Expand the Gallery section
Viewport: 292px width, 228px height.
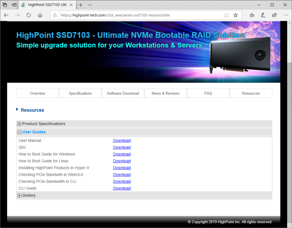click(19, 196)
